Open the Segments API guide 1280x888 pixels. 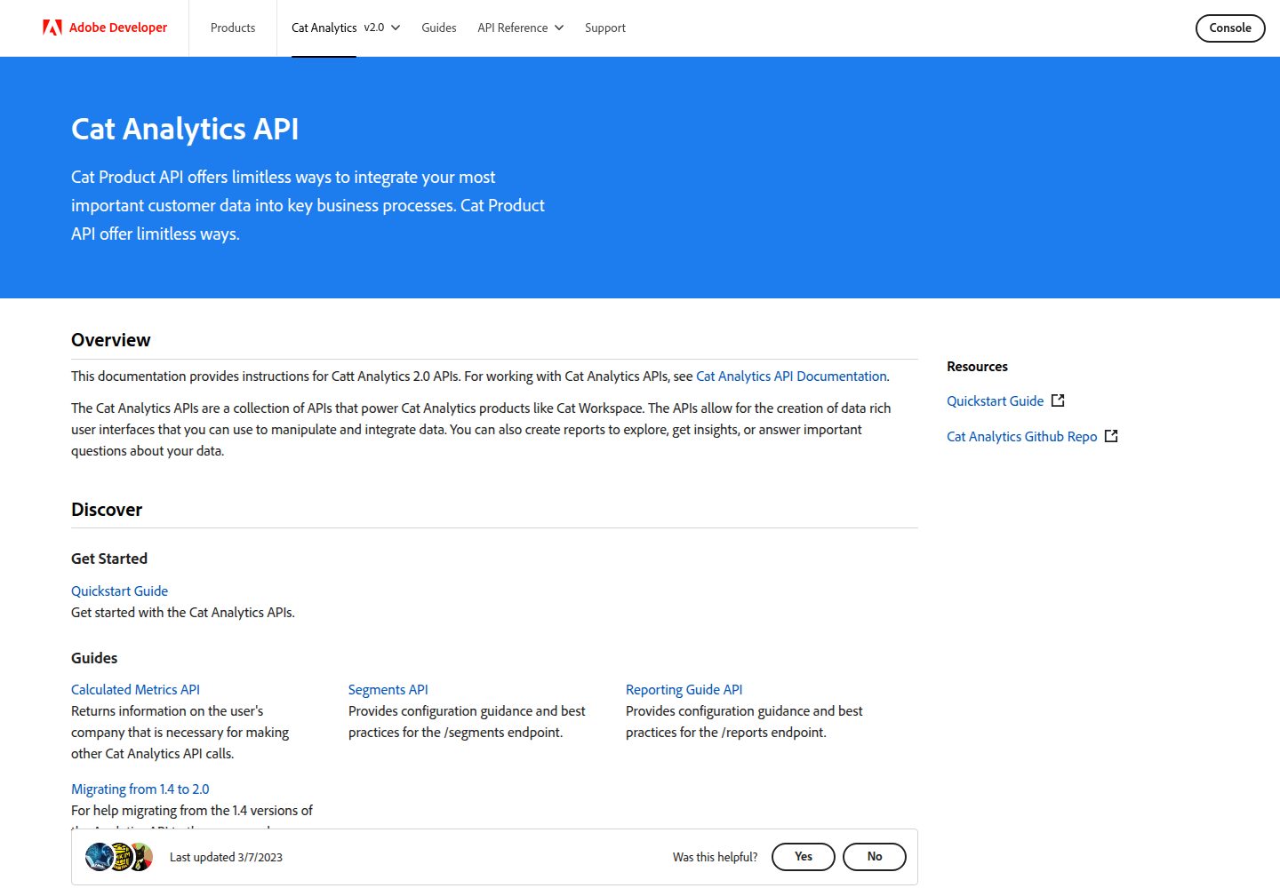coord(388,690)
